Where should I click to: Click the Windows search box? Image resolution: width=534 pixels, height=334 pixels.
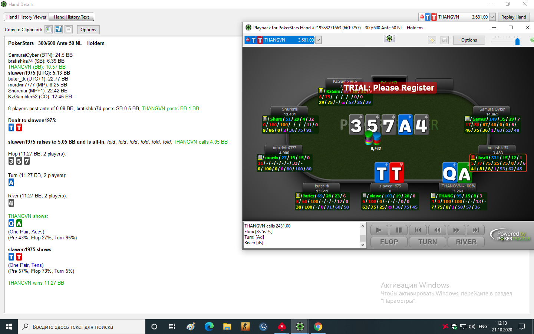pyautogui.click(x=82, y=327)
